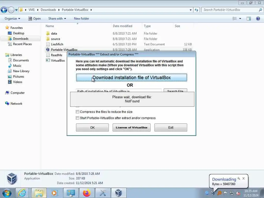The image size is (264, 198).
Task: Close the Downloading balloon notification
Action: tap(243, 178)
